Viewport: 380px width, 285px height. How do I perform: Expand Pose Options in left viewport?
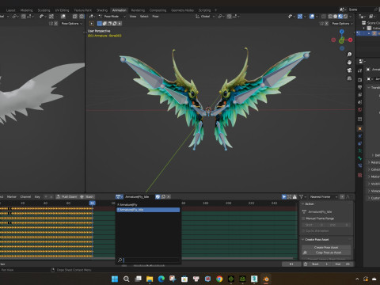click(x=71, y=24)
